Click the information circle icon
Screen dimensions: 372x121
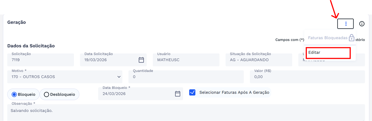point(362,24)
